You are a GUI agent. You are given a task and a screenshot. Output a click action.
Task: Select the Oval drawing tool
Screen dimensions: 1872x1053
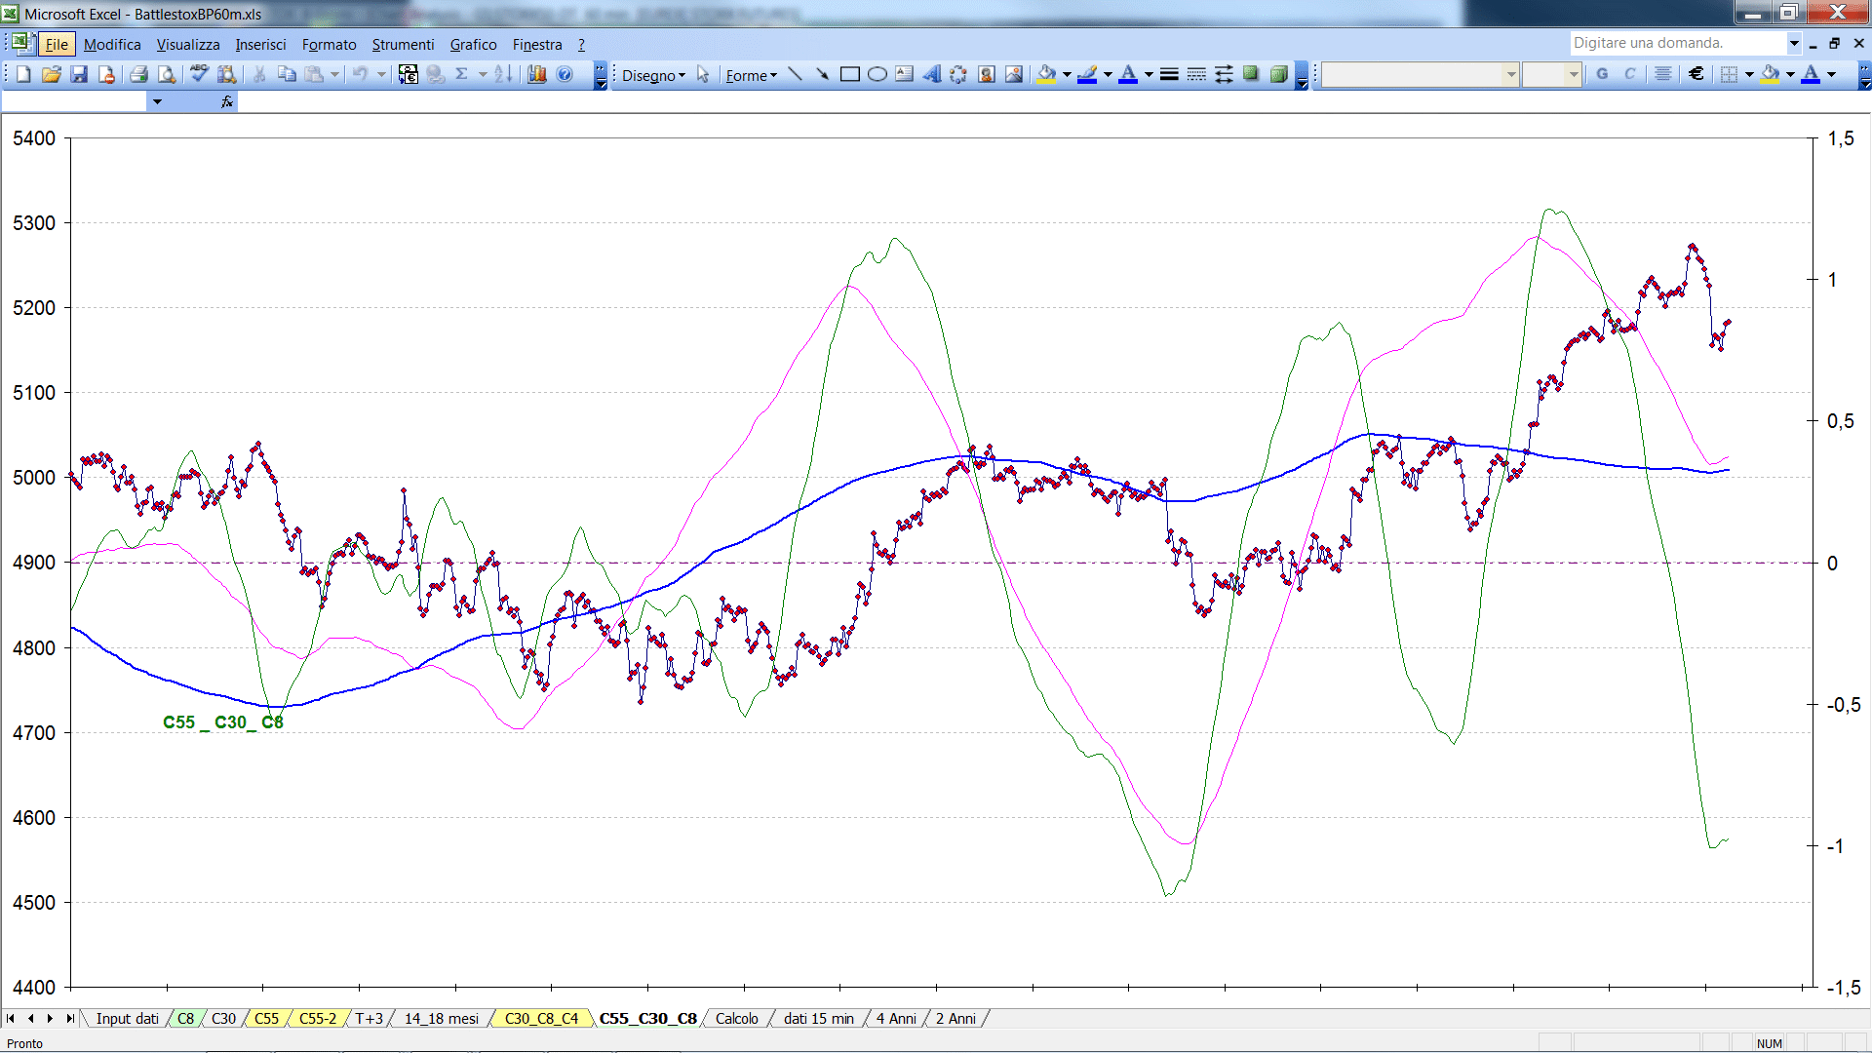[877, 75]
